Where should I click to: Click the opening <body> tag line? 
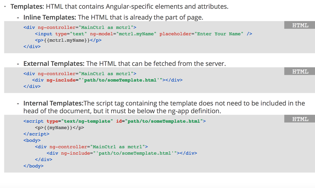32,141
